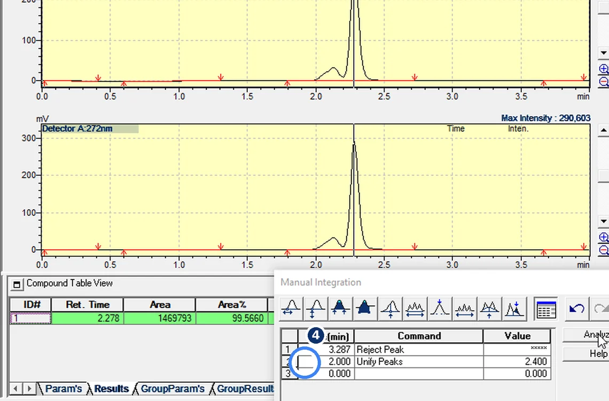Click the red marker near 2.7 min in 272nm chromatogram
The width and height of the screenshot is (609, 401).
(415, 246)
